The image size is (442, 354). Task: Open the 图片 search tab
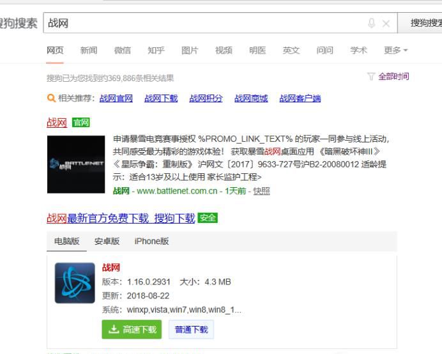click(x=190, y=50)
